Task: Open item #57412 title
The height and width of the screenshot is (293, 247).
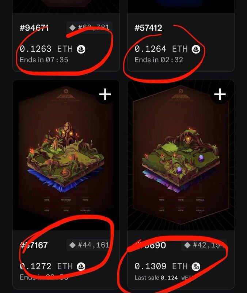Action: coord(148,28)
